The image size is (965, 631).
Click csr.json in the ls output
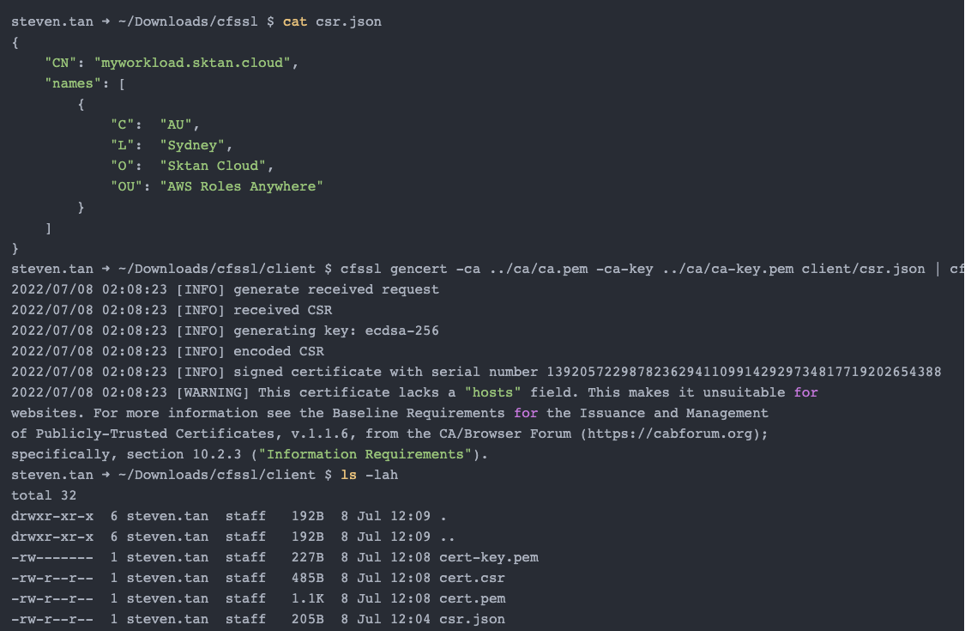[x=472, y=619]
